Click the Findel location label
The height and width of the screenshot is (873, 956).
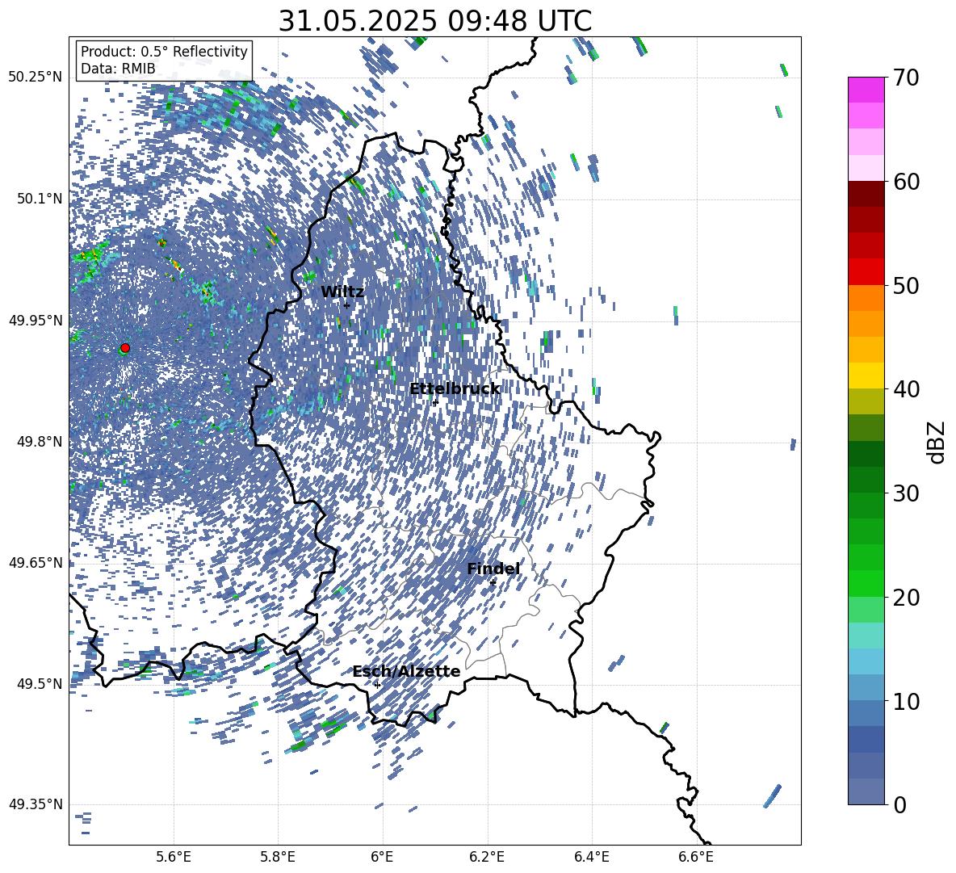[x=493, y=569]
